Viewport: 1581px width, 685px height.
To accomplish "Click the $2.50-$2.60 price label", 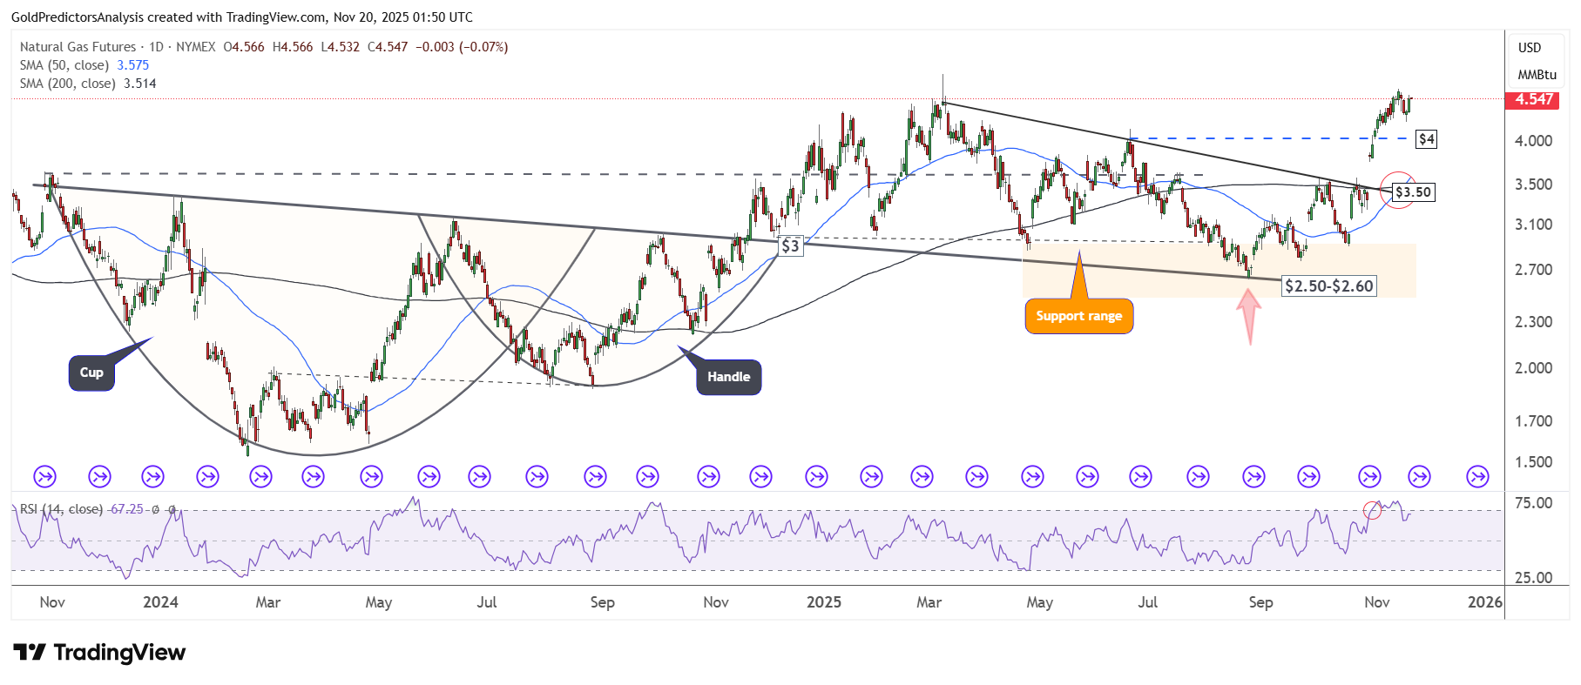I will 1328,286.
